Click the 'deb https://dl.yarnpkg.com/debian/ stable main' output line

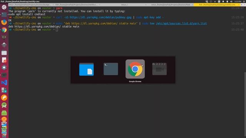point(44,26)
